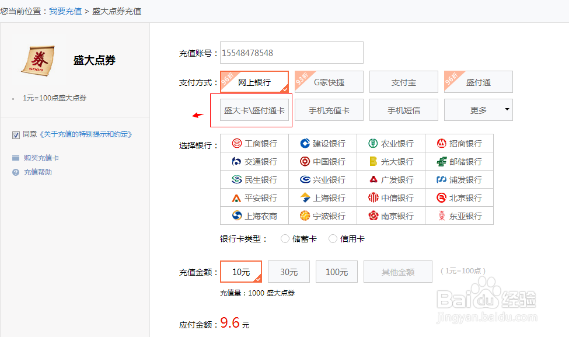Viewport: 569px width, 337px height.
Task: Click the 建设银行 bank logo icon
Action: point(305,144)
